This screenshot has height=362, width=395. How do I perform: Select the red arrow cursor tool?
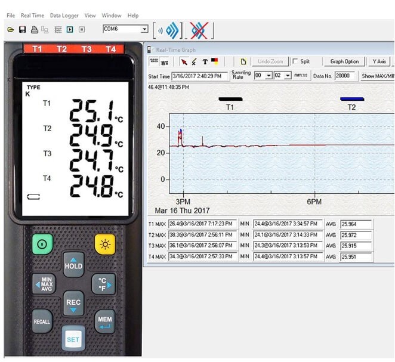[184, 61]
